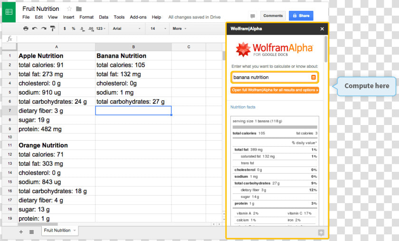Screen dimensions: 399x241
Task: Select row 10 header
Action: pos(9,137)
